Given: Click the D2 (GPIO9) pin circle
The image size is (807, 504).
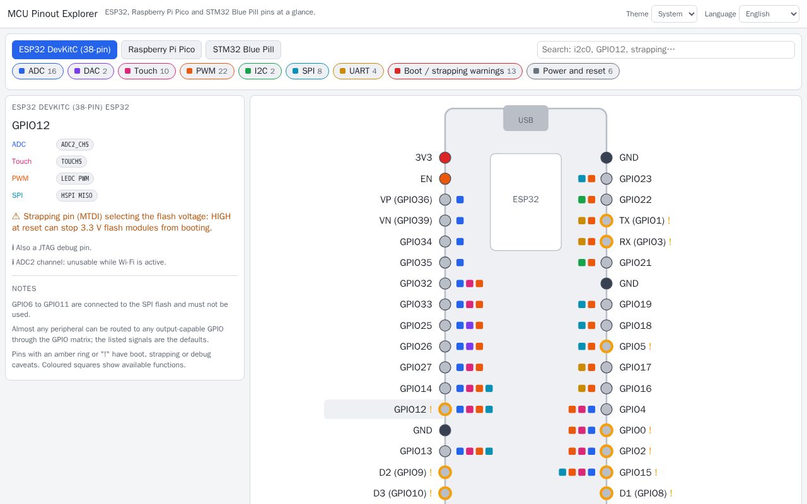Looking at the screenshot, I should click(x=445, y=472).
